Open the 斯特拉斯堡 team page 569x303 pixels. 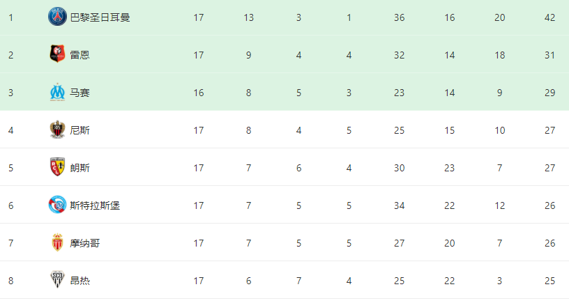point(95,206)
